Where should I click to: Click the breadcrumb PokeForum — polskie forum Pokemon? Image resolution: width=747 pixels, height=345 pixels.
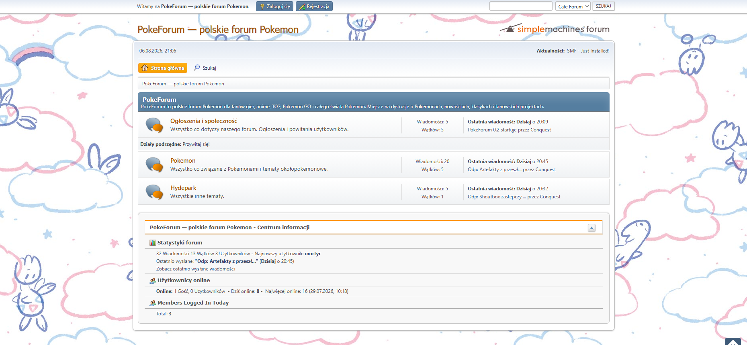point(183,84)
